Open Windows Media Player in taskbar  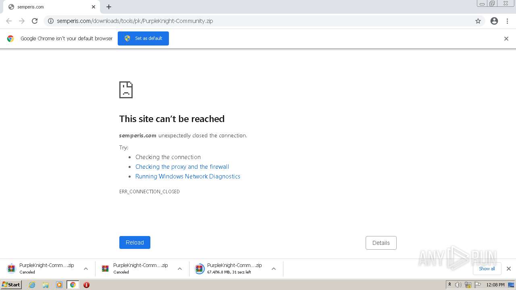point(59,285)
